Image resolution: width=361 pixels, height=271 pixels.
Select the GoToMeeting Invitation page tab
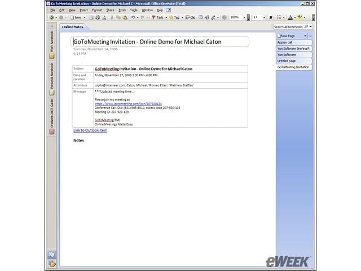click(x=294, y=67)
